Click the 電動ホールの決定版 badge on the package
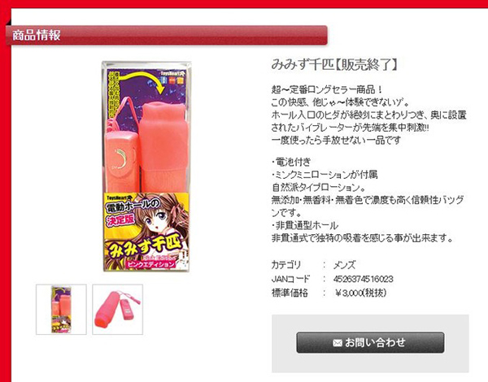The image size is (488, 382). click(x=131, y=212)
